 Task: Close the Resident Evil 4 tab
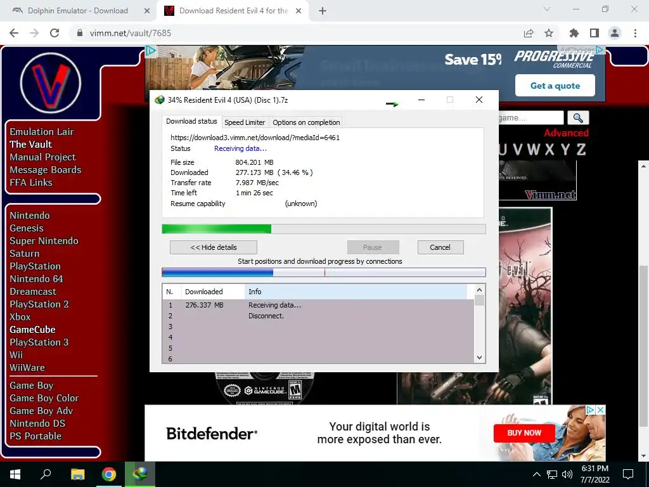(299, 11)
